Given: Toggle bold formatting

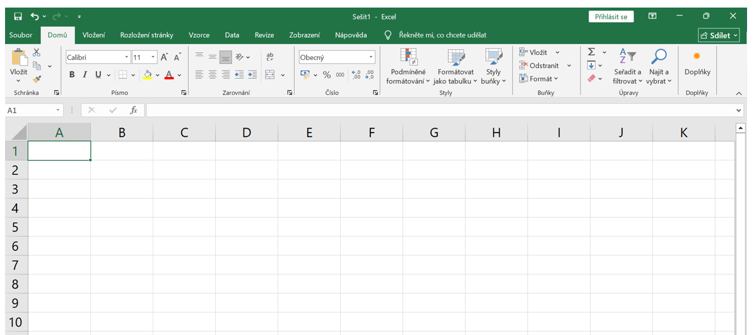Looking at the screenshot, I should pos(72,75).
